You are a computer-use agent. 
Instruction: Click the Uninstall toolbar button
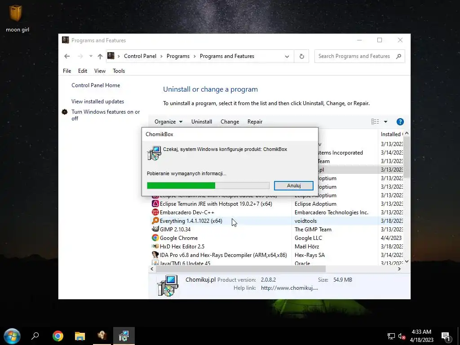(x=202, y=122)
